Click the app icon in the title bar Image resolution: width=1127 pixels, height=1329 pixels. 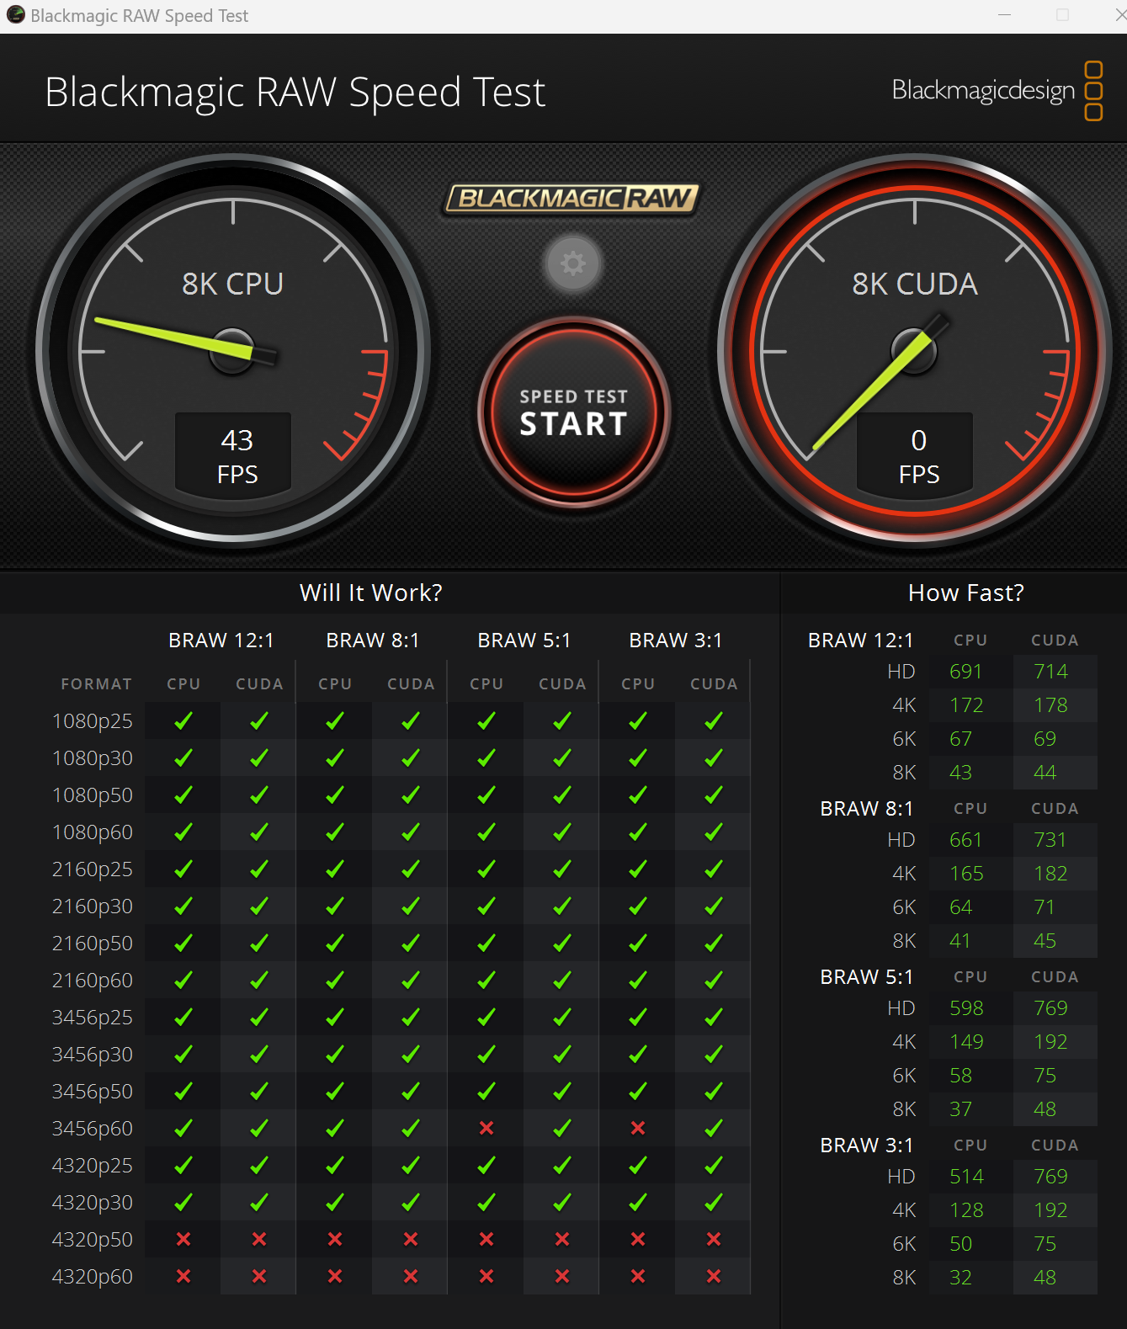coord(15,15)
